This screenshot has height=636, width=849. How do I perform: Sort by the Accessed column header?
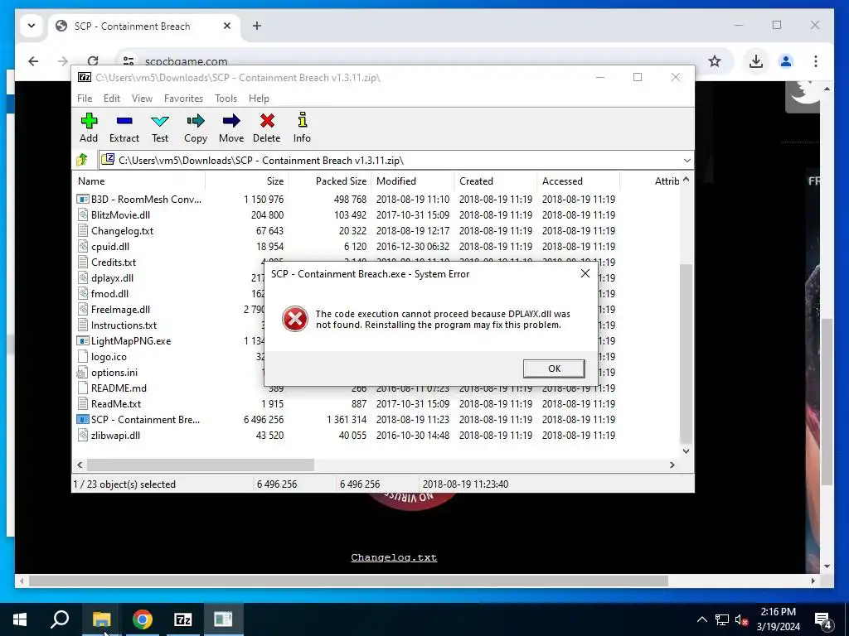tap(578, 181)
